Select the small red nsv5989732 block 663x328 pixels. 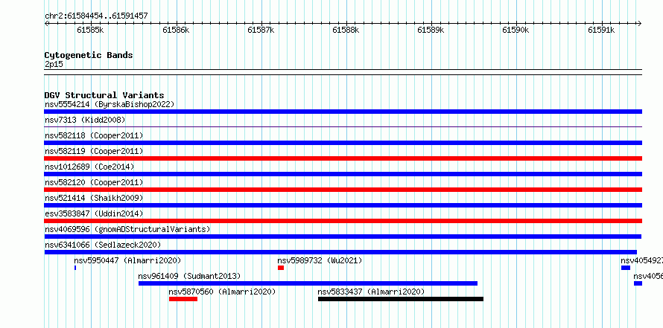pos(281,268)
